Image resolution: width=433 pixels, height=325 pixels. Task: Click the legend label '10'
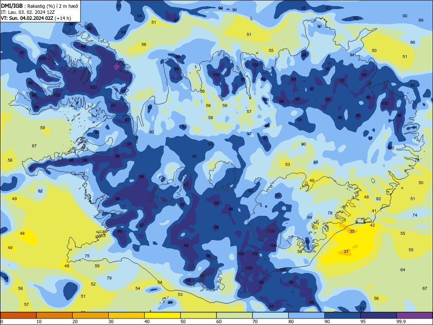coord(39,322)
